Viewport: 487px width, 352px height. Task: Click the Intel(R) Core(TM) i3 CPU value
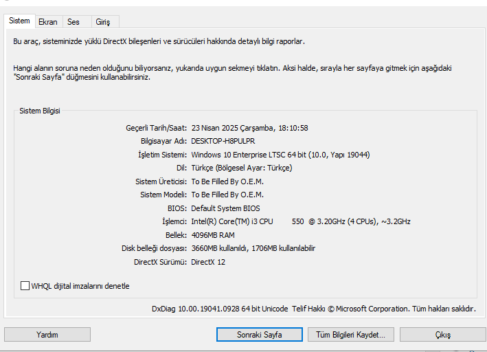click(301, 221)
